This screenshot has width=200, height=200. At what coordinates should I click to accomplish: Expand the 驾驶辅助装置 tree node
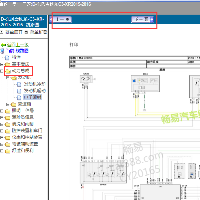click(x=2, y=144)
